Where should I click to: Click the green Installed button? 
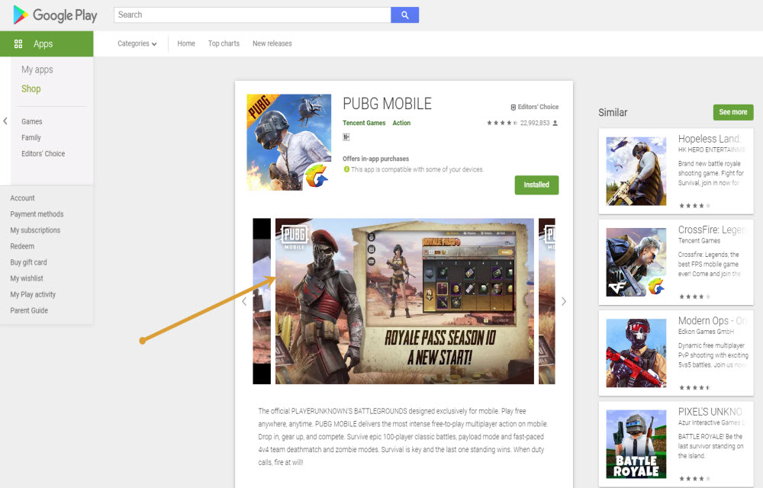pos(536,185)
